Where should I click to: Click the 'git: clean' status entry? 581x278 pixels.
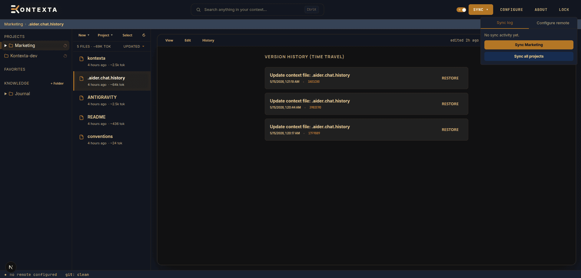77,275
